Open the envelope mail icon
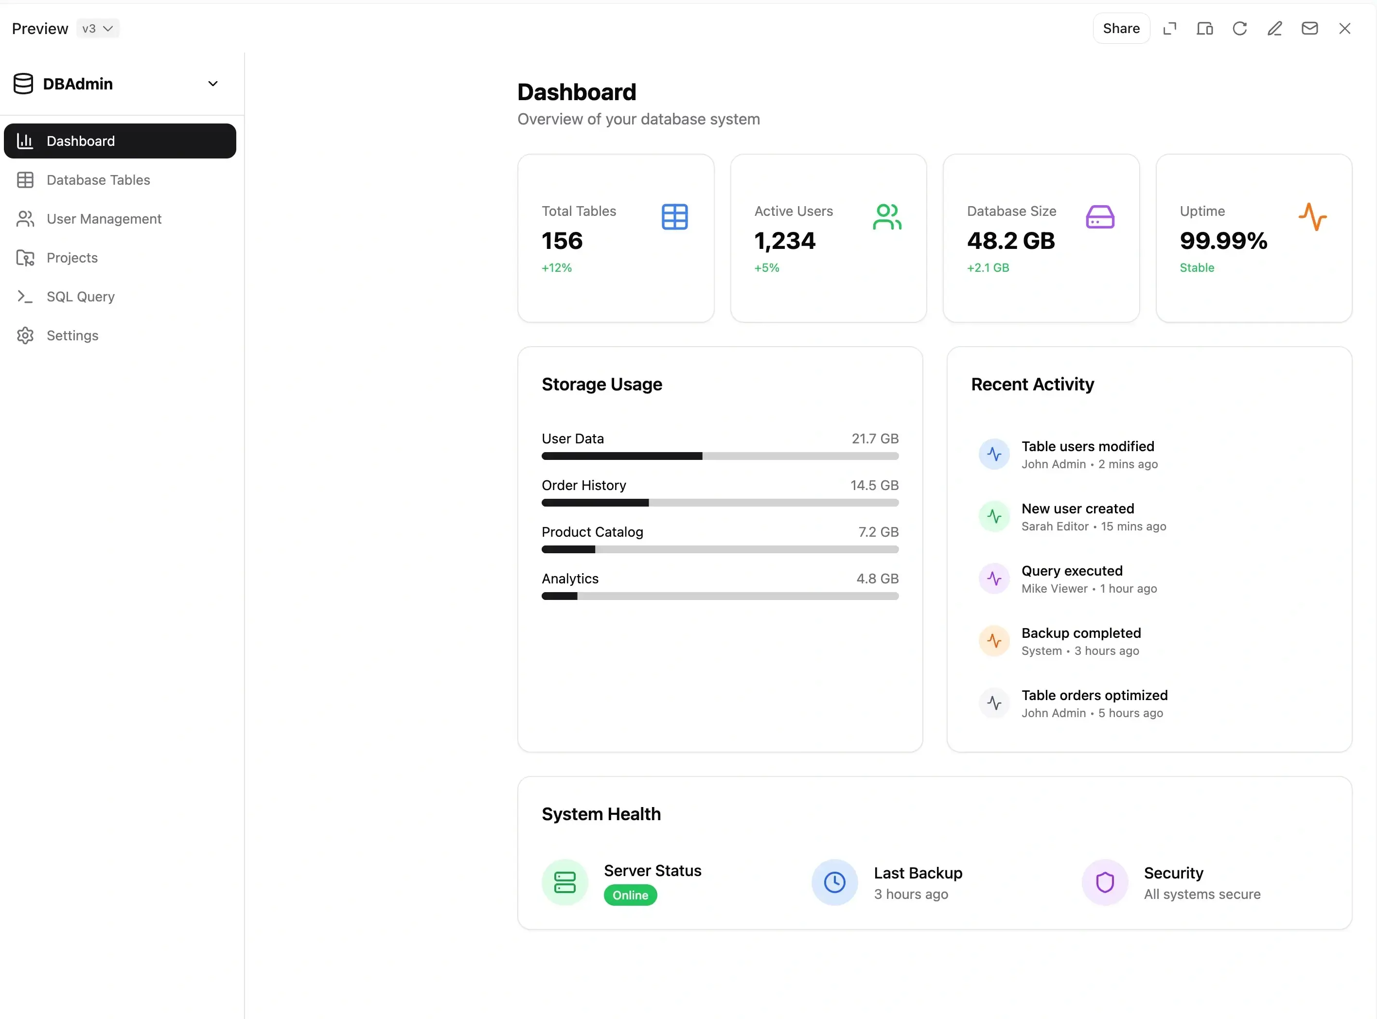This screenshot has width=1377, height=1019. [1310, 28]
